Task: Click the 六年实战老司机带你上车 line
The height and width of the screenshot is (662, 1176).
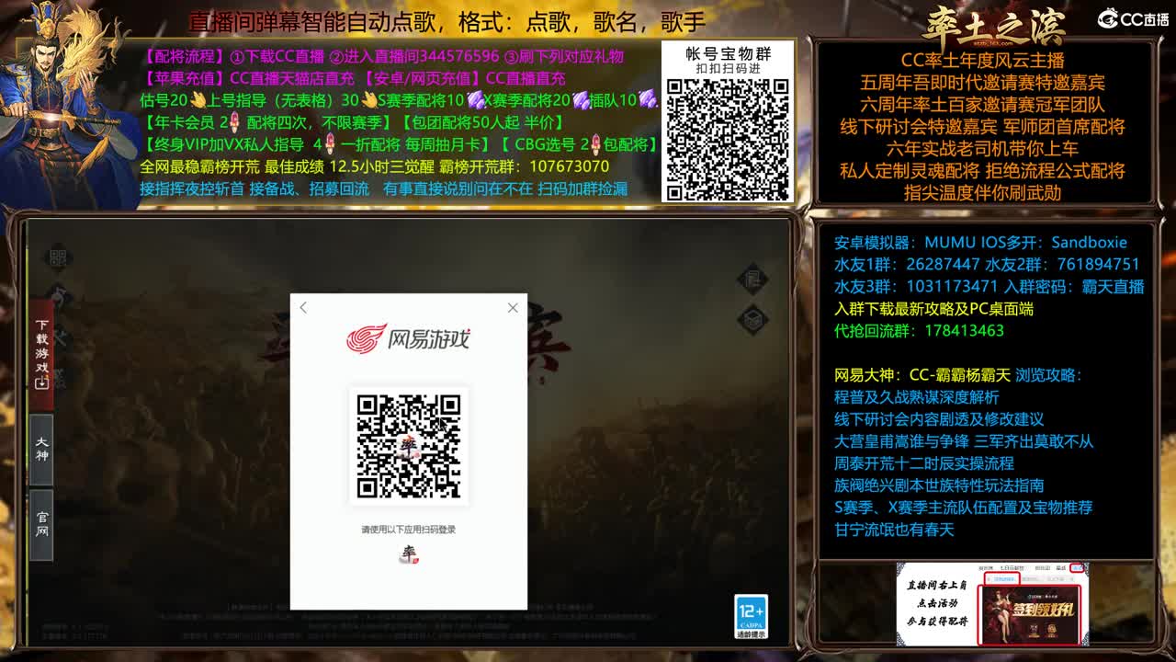Action: pyautogui.click(x=982, y=149)
